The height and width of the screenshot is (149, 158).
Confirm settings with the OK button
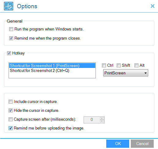click(x=118, y=144)
